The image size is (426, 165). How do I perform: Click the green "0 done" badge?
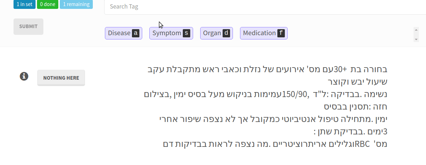[x=48, y=4]
